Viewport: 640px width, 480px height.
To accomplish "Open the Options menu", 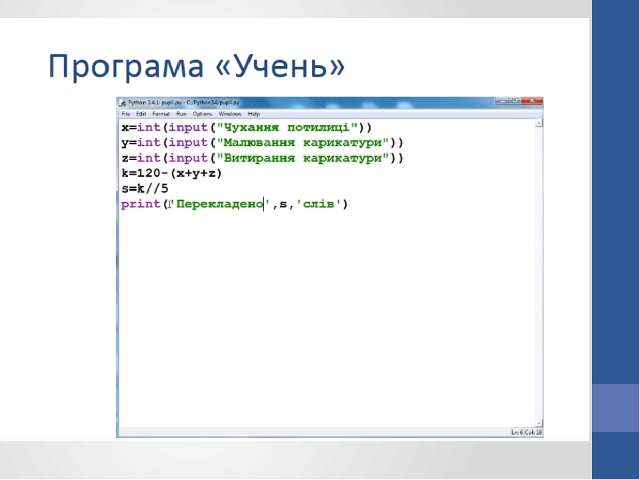I will (202, 113).
